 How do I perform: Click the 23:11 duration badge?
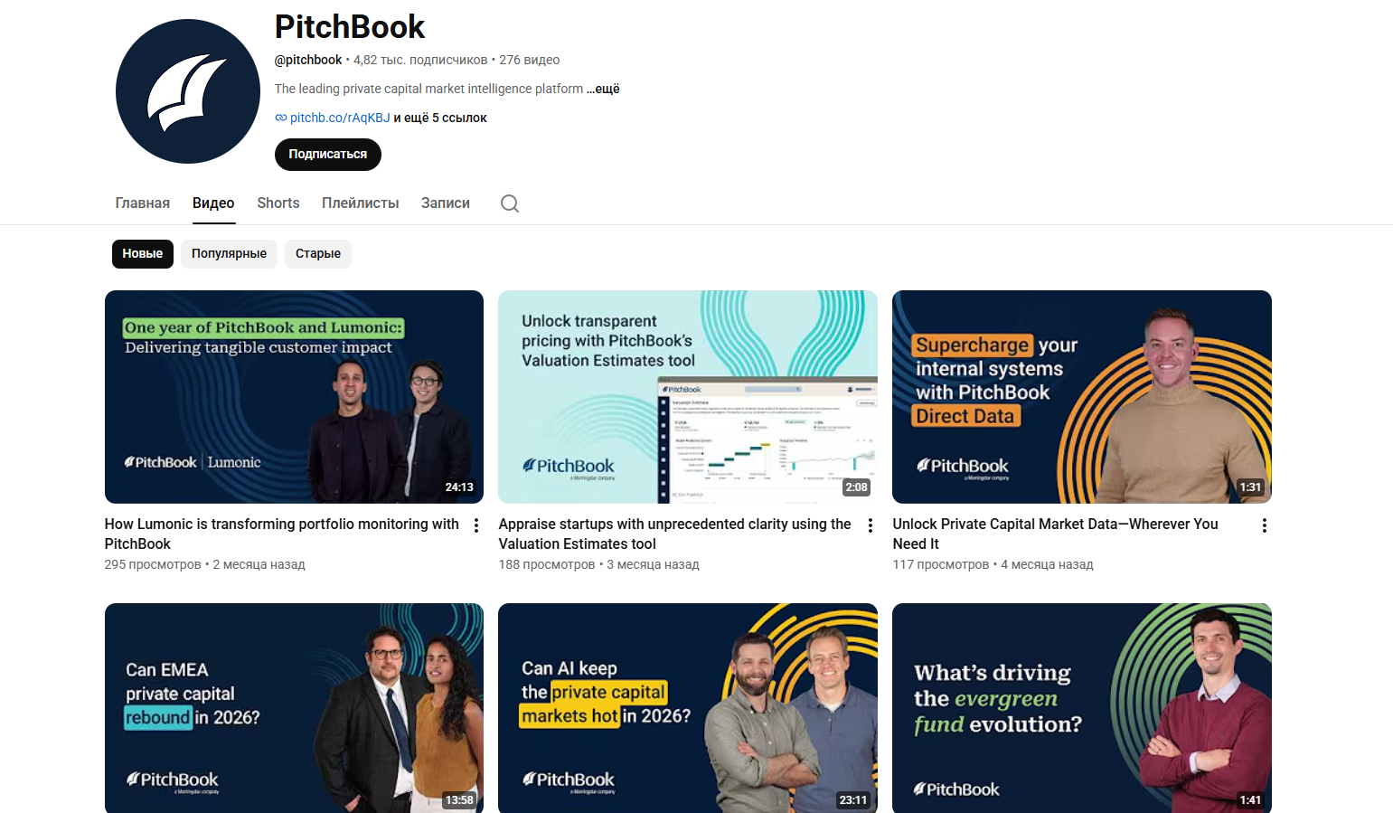click(853, 800)
